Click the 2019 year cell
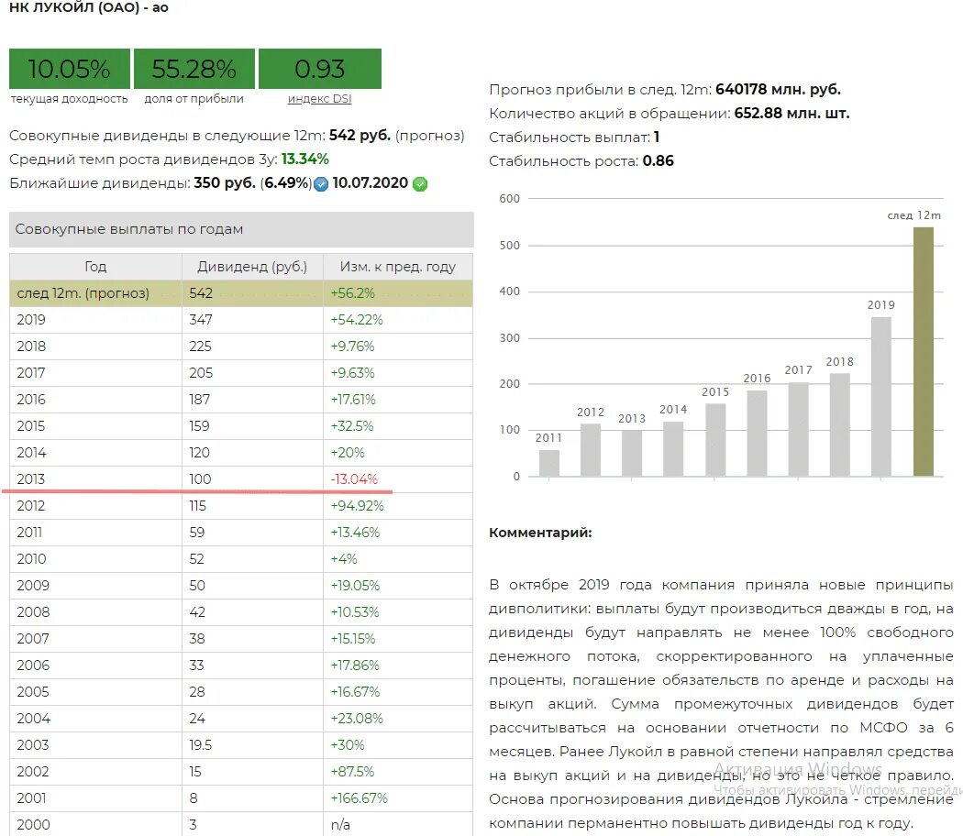 (95, 320)
